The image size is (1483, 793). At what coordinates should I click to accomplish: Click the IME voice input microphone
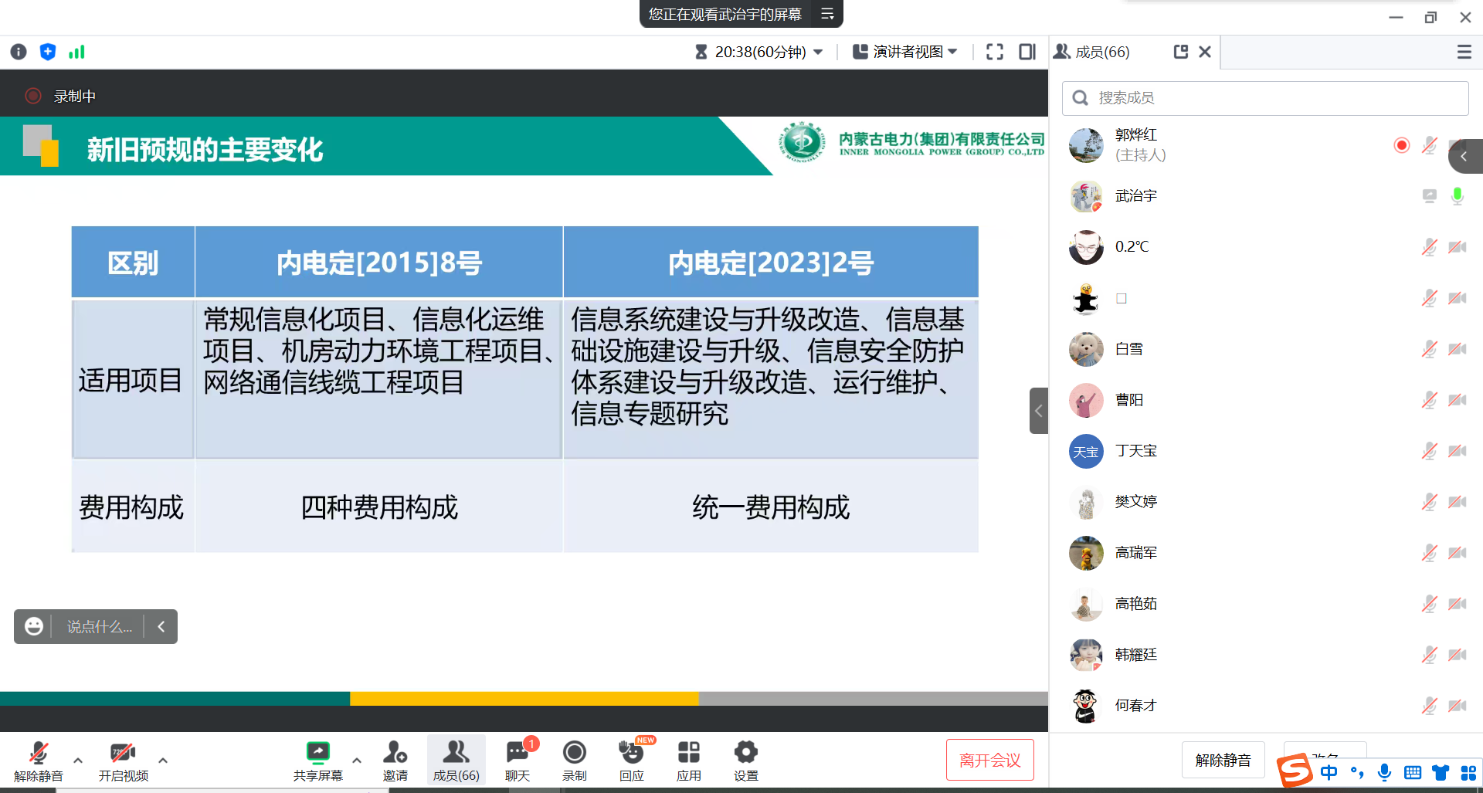click(1385, 772)
